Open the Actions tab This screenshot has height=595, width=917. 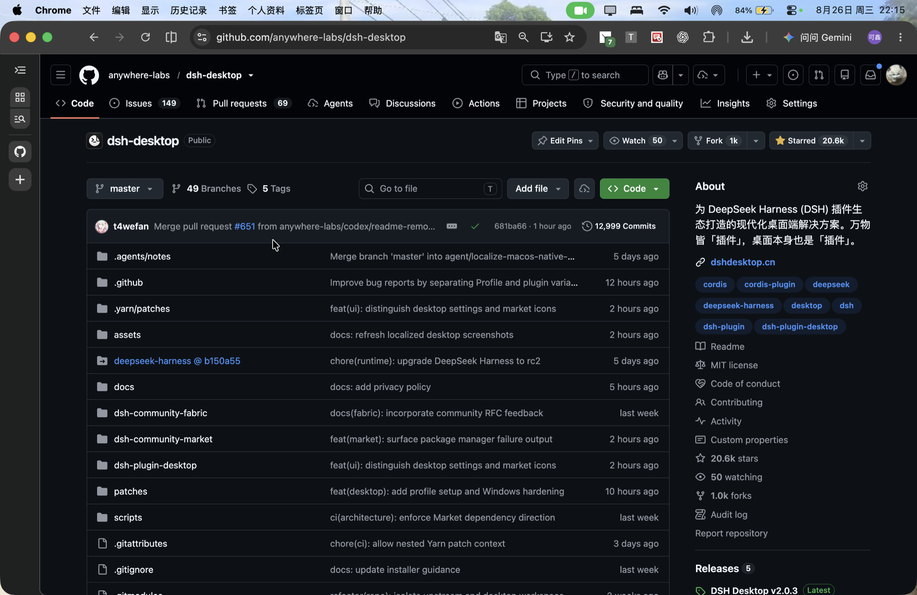click(476, 103)
